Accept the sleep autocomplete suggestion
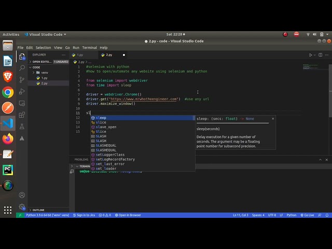The height and width of the screenshot is (249, 332). pos(143,118)
